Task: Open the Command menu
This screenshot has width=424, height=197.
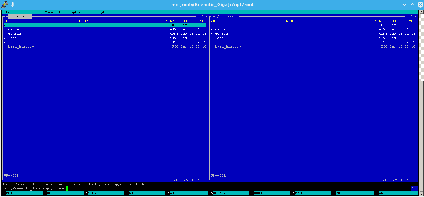Action: click(52, 12)
